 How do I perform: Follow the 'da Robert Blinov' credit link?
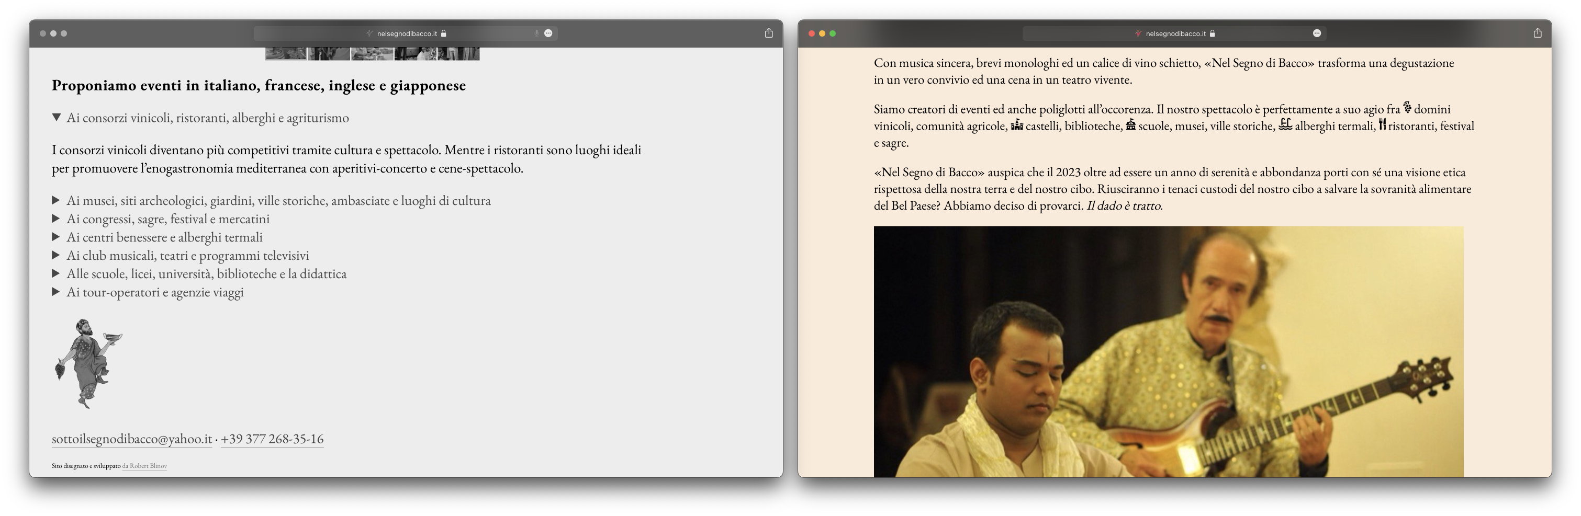[144, 466]
